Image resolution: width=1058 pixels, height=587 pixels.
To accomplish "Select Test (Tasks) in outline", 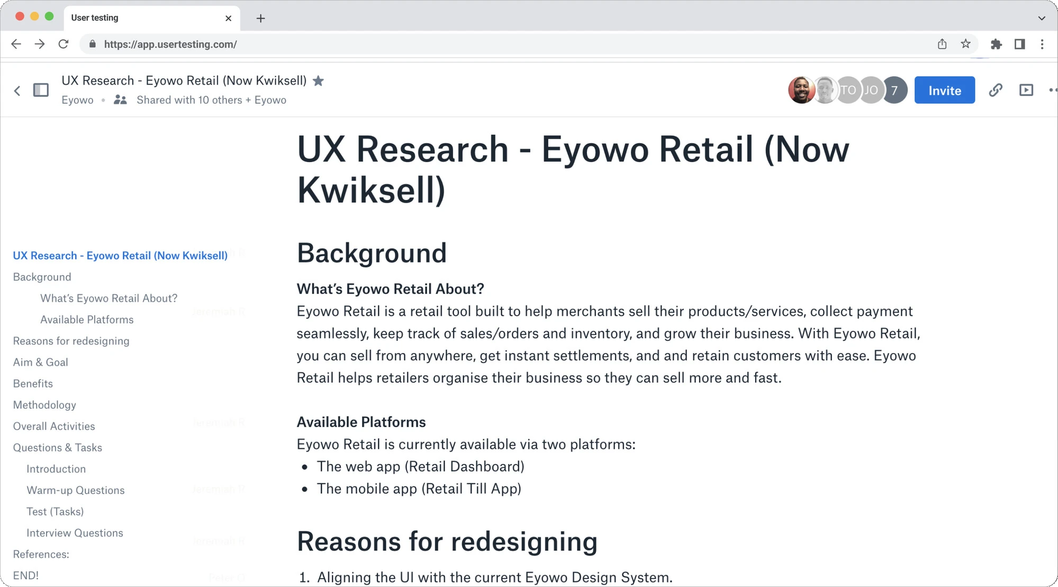I will click(55, 511).
